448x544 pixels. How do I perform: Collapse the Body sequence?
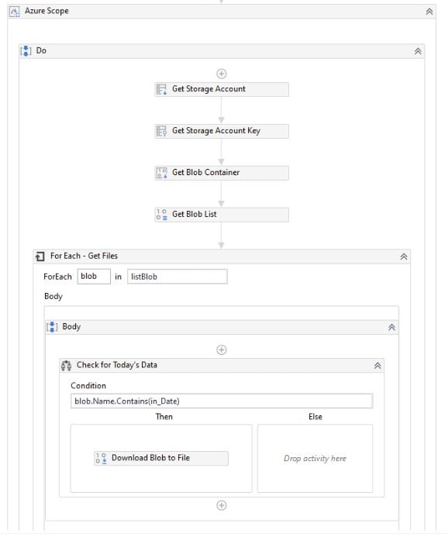[391, 327]
